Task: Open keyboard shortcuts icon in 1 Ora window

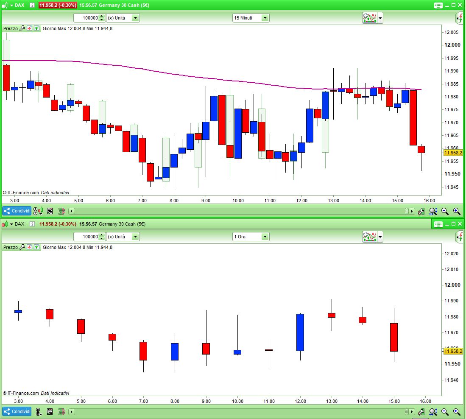Action: (438, 224)
